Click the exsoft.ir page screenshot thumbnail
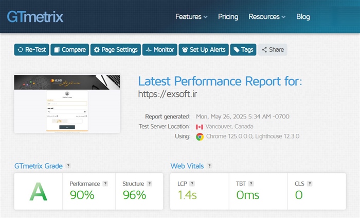The height and width of the screenshot is (218, 360). tap(67, 104)
